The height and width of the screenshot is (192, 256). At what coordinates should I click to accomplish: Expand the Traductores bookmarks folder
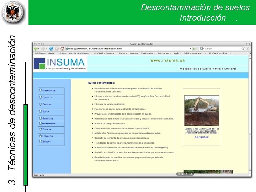[x=164, y=53]
